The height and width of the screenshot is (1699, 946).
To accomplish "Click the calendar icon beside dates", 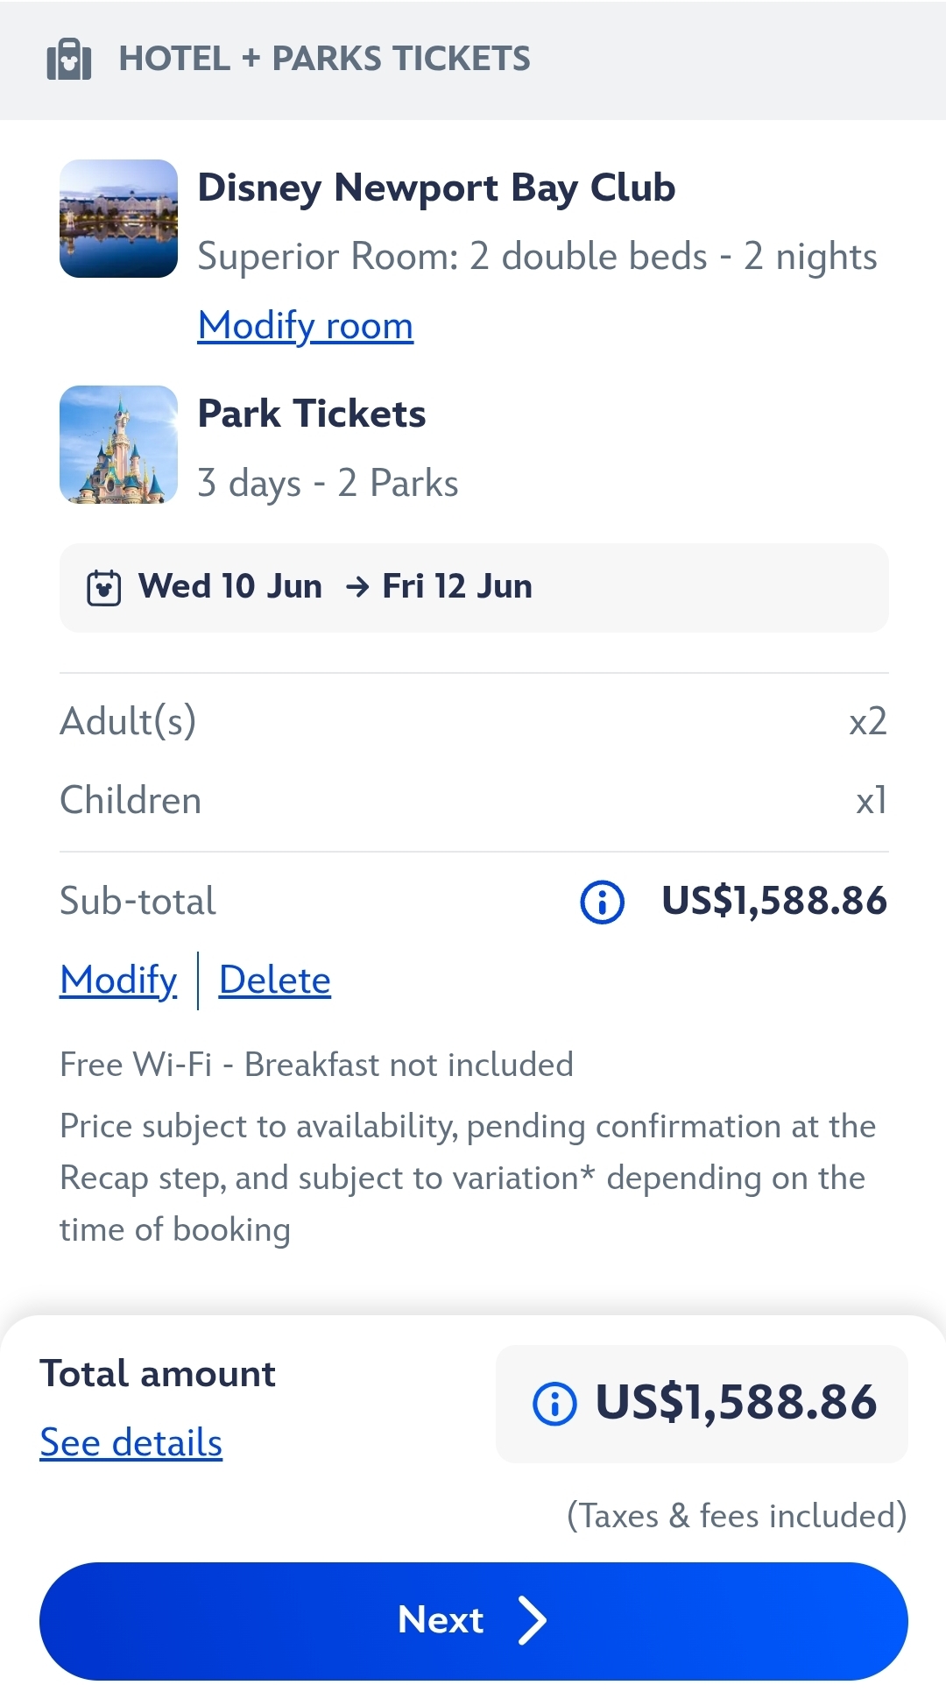I will [103, 587].
